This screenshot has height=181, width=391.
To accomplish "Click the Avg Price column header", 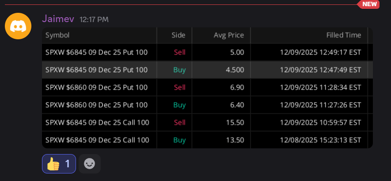I will point(229,35).
